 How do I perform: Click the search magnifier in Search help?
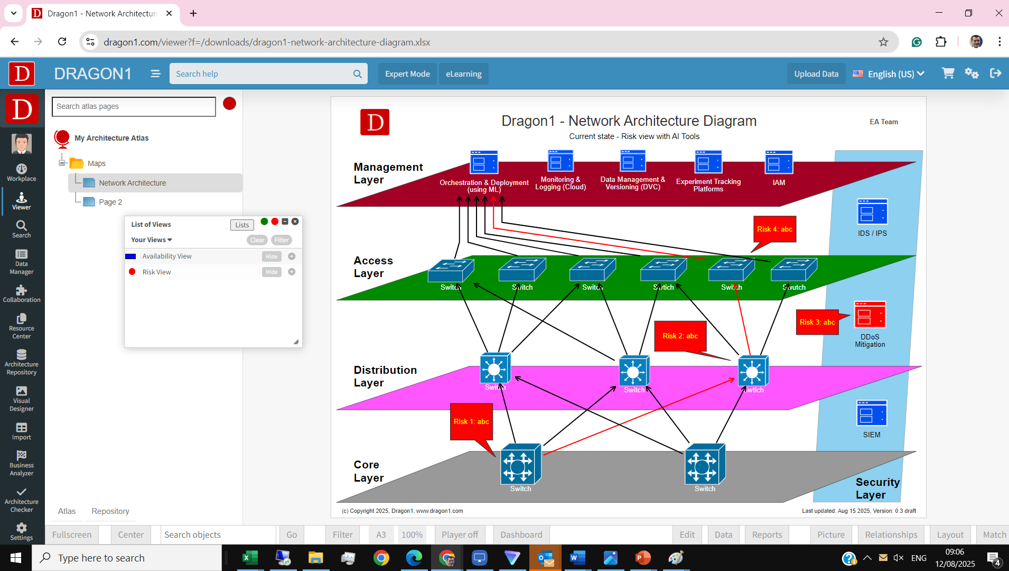(358, 74)
